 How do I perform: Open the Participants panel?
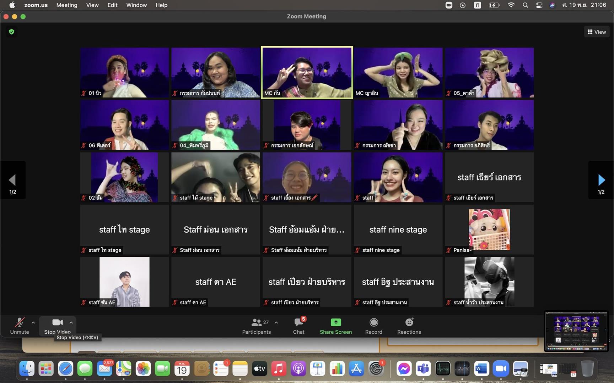click(x=256, y=326)
